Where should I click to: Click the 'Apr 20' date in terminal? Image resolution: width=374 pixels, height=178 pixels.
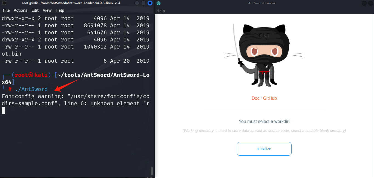pyautogui.click(x=120, y=61)
